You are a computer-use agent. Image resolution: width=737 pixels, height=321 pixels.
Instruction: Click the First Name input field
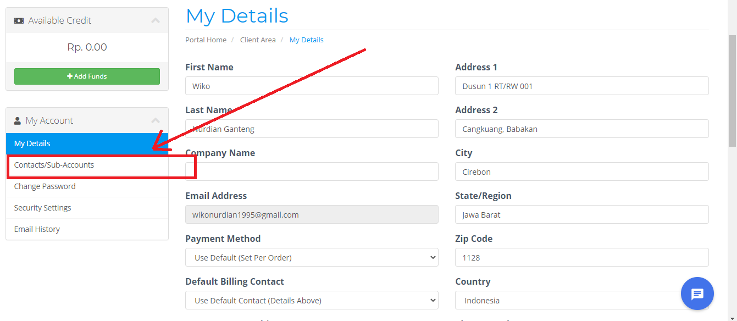click(312, 86)
